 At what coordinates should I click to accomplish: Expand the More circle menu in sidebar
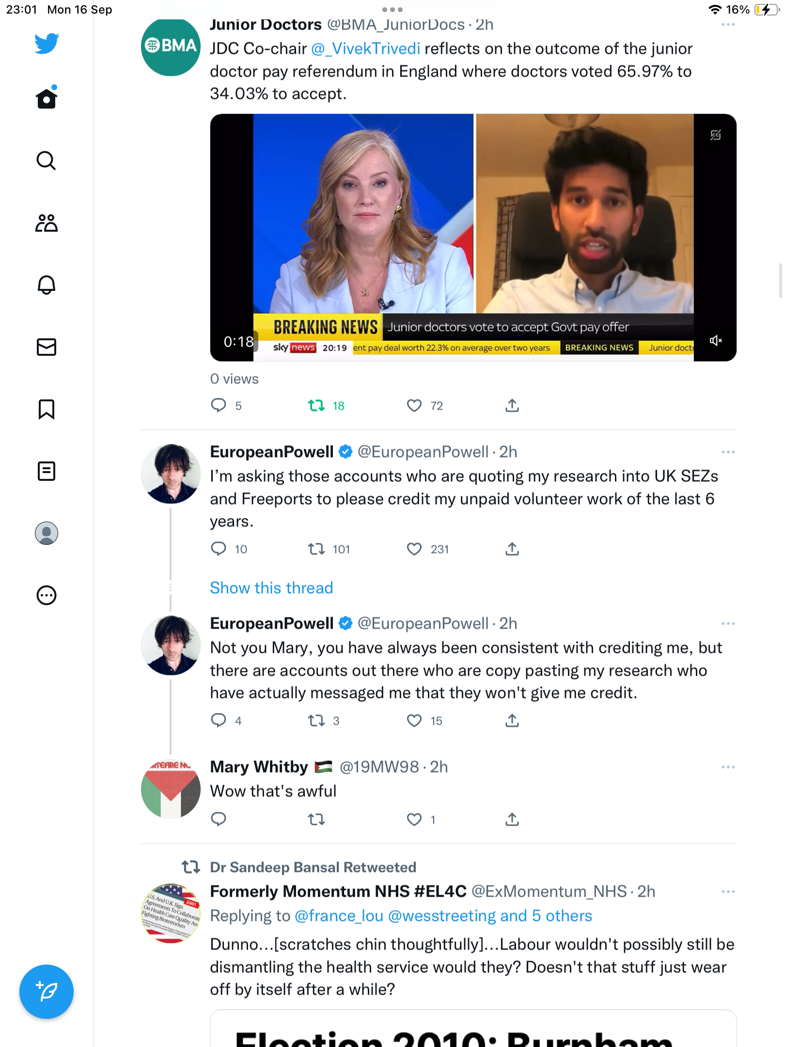click(47, 595)
